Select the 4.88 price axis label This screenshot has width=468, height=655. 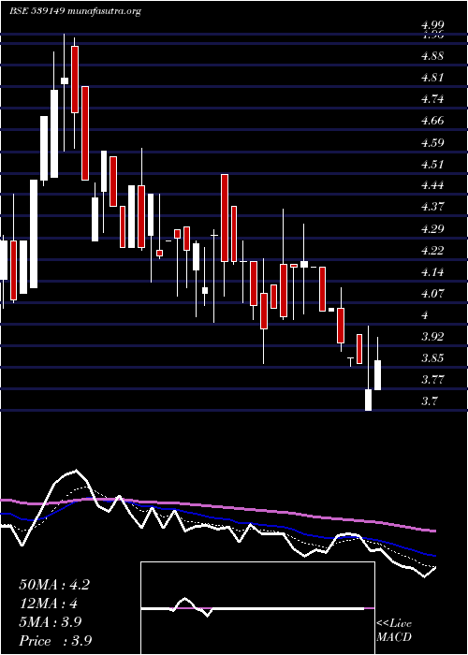pyautogui.click(x=432, y=56)
